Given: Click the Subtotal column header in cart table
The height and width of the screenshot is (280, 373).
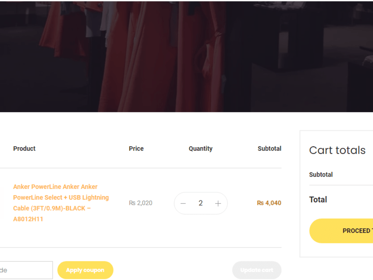Looking at the screenshot, I should click(269, 149).
